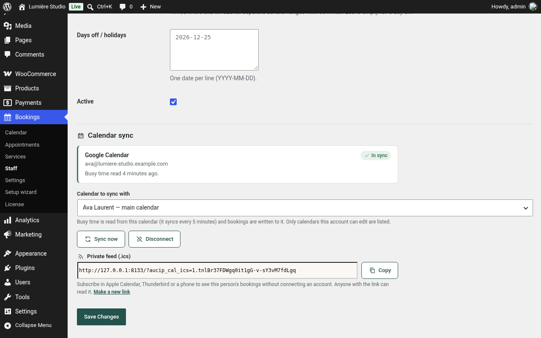Open Plugins in the sidebar
The height and width of the screenshot is (338, 541).
(x=34, y=268)
